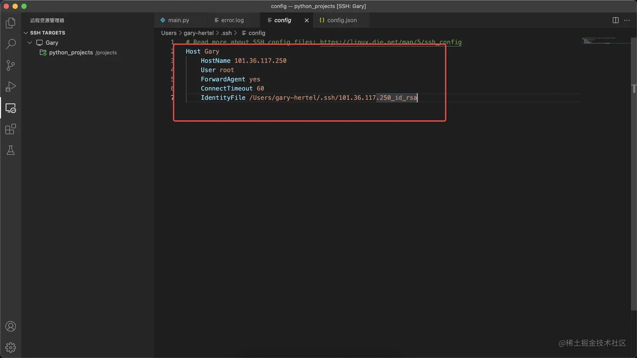
Task: Split the editor to the right
Action: 616,20
